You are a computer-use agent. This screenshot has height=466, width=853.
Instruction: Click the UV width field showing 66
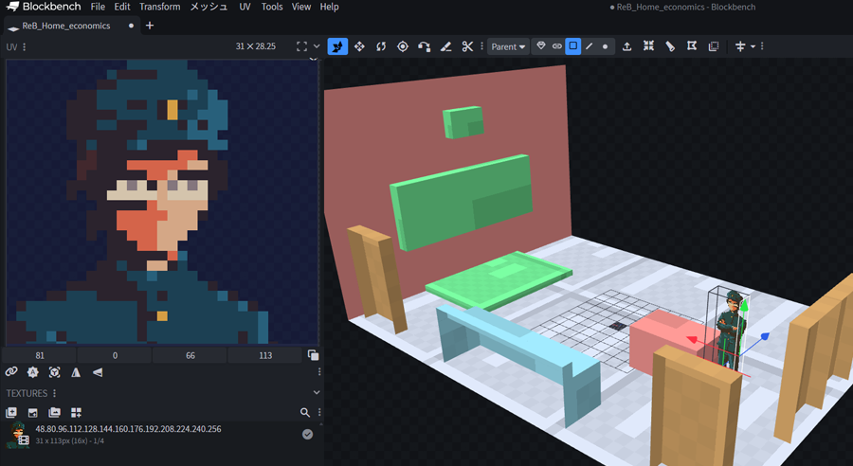pos(190,355)
